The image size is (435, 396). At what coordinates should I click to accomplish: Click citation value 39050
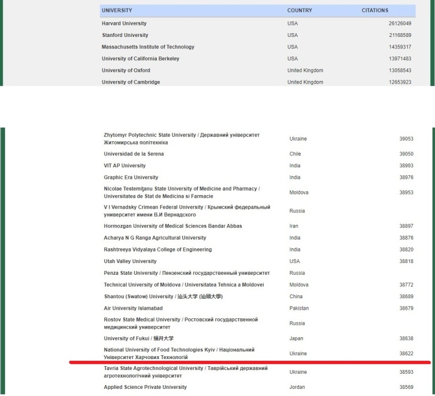[x=406, y=154]
